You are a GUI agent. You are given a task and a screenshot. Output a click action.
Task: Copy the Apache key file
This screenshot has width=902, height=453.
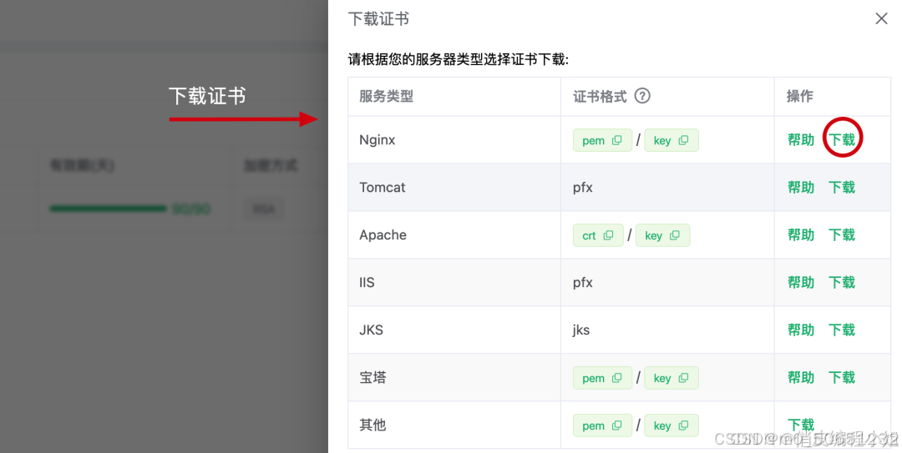[662, 235]
